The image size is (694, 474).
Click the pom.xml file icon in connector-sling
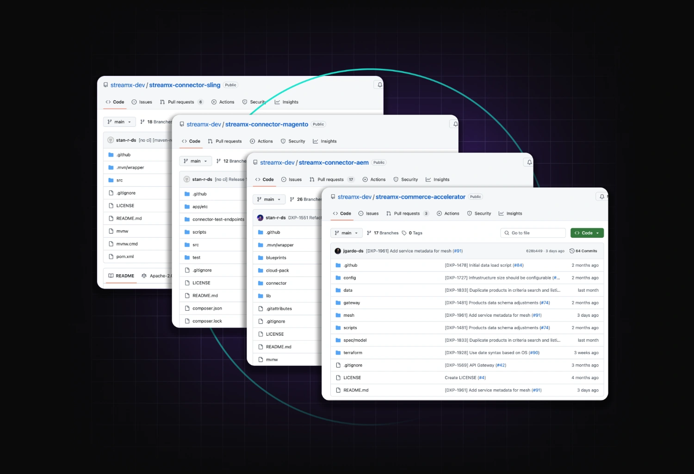[x=111, y=256]
